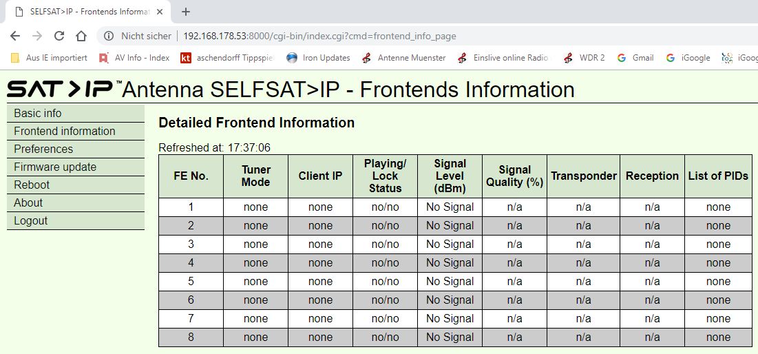The height and width of the screenshot is (354, 758).
Task: Choose Reboot from the sidebar menu
Action: point(32,185)
